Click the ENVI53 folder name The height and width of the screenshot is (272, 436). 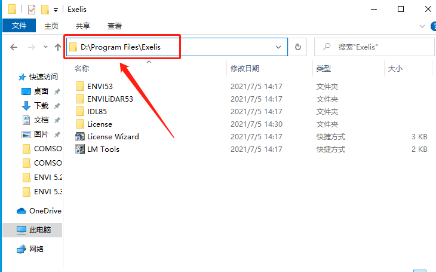click(x=100, y=87)
